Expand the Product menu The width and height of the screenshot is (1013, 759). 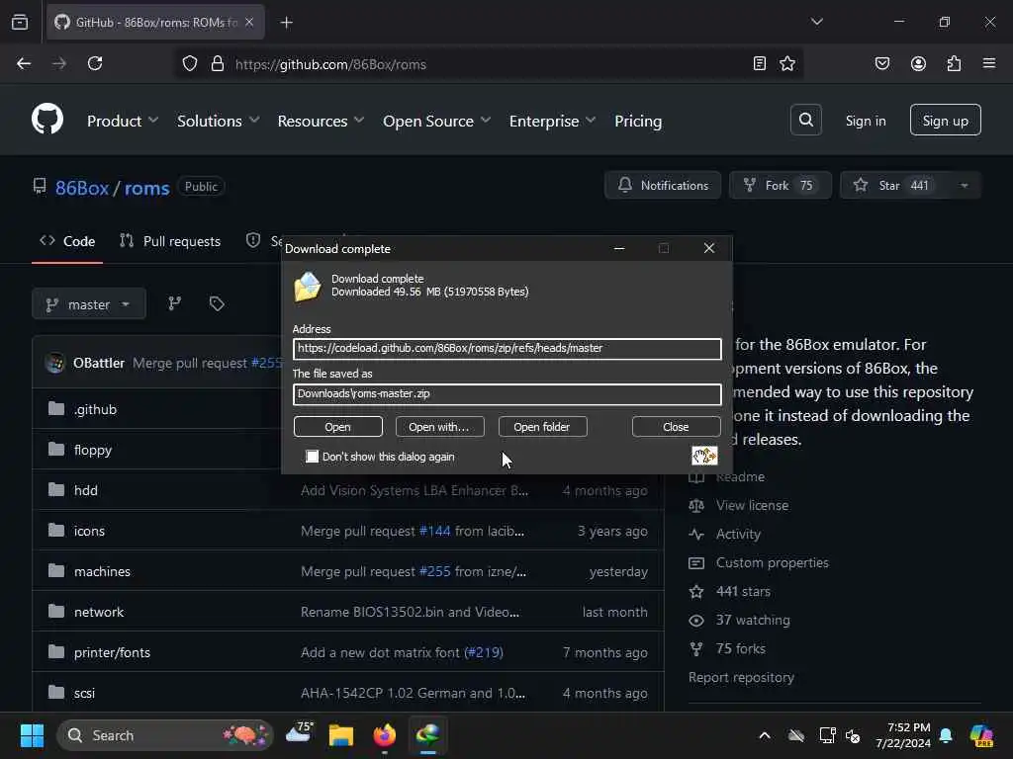click(123, 121)
